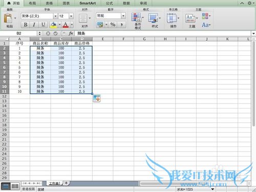
Task: Apply percent style button
Action: [113, 25]
